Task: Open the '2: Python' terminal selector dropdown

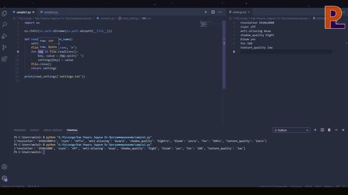Action: [x=291, y=130]
